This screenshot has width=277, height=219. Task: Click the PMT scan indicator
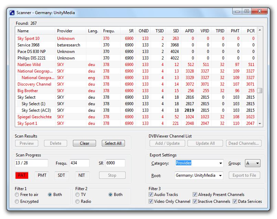tap(42, 175)
